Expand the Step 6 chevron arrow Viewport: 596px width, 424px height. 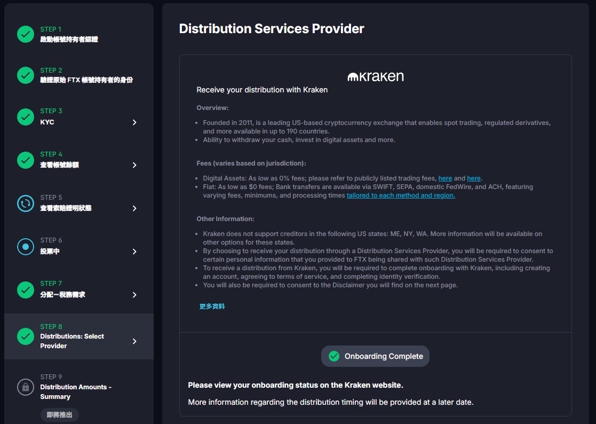[x=134, y=252]
